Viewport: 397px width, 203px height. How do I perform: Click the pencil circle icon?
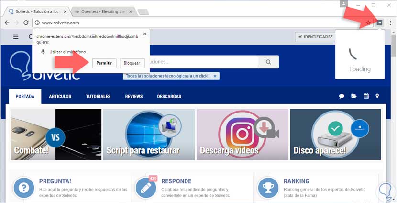146,188
